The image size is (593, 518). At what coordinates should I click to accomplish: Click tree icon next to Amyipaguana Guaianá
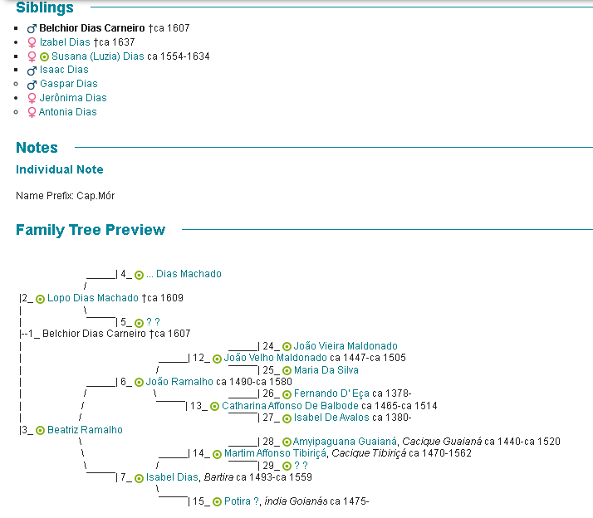click(287, 442)
